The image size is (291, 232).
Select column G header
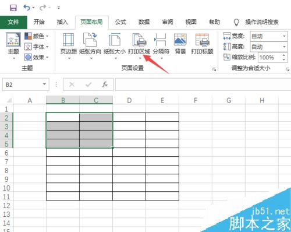click(229, 100)
